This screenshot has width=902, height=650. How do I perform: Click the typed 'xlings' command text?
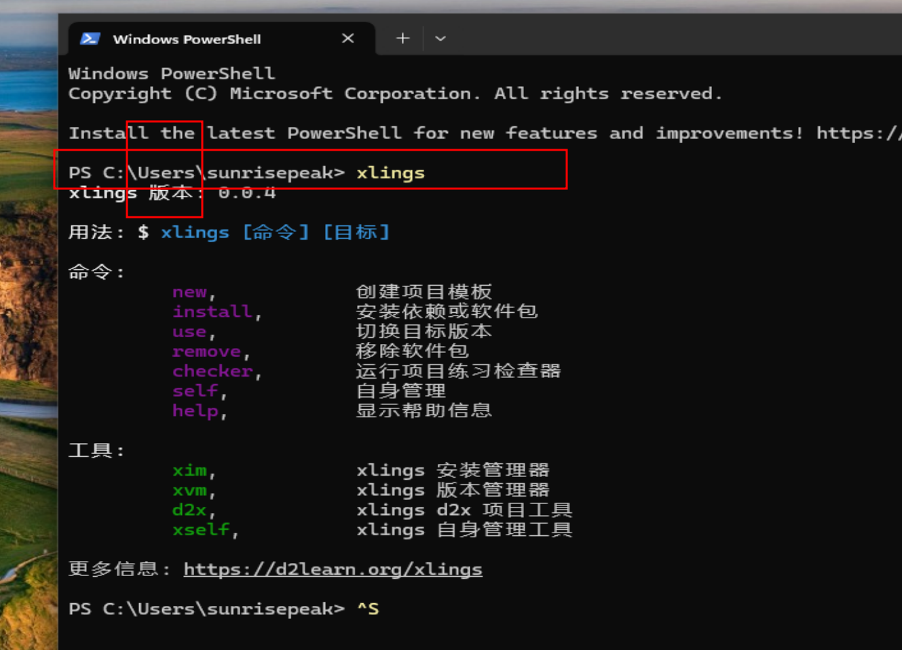[390, 173]
